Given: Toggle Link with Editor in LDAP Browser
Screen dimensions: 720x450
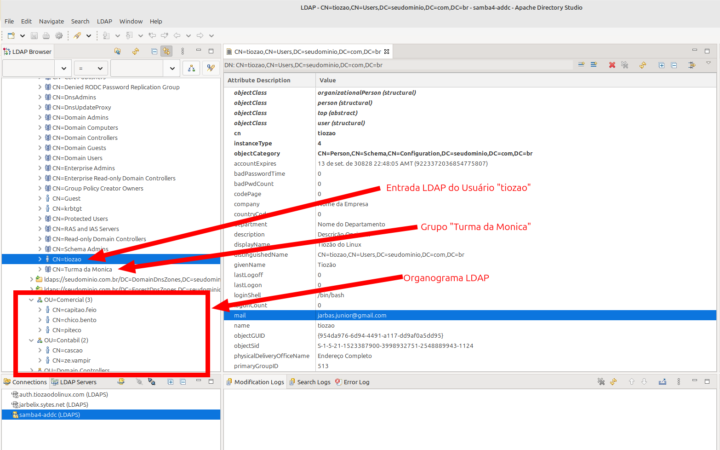Looking at the screenshot, I should (166, 51).
